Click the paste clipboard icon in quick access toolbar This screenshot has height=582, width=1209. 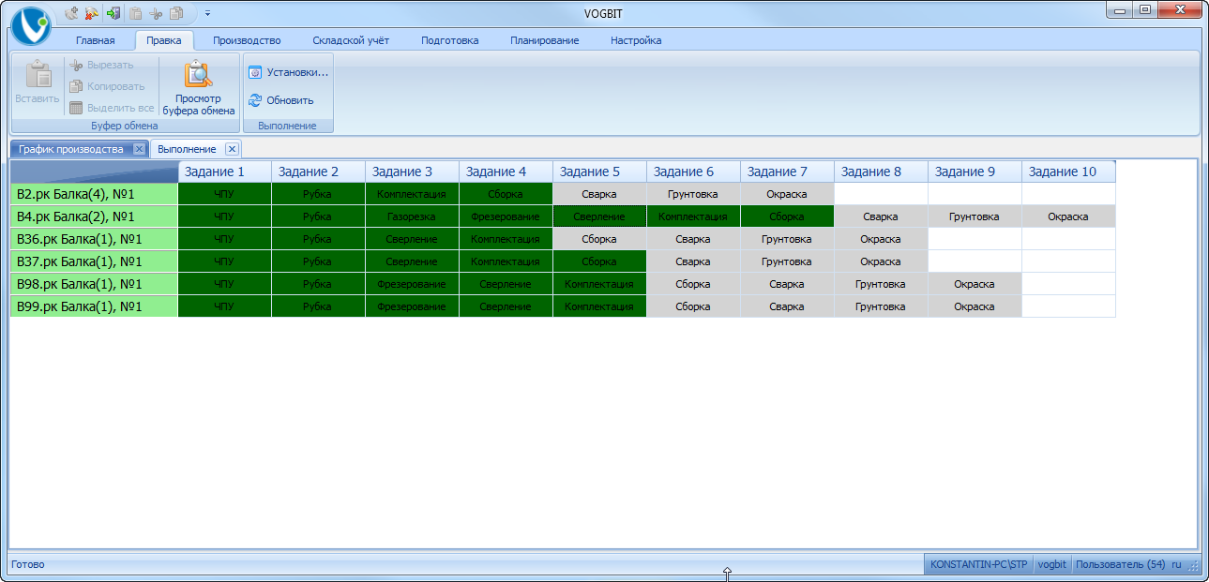pos(135,13)
